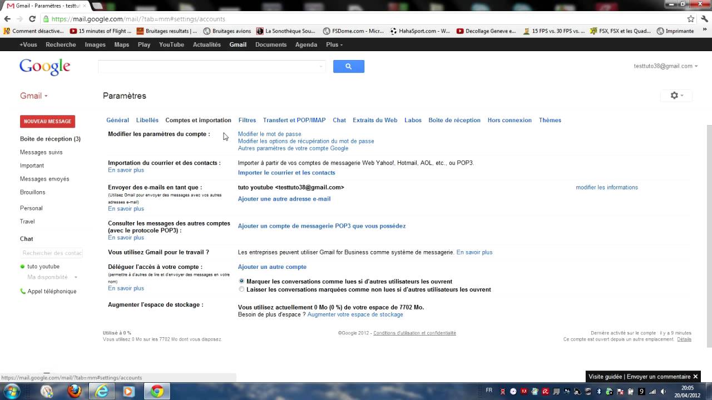Open the 'Extraits du Web' settings tab

point(375,120)
